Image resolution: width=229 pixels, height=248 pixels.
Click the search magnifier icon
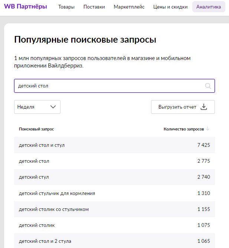208,86
